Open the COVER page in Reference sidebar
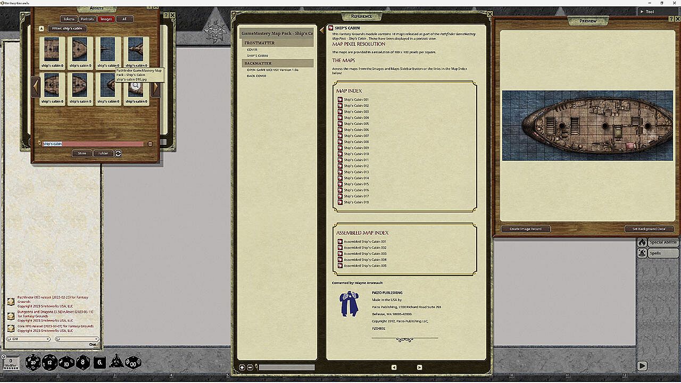681x383 pixels. (252, 49)
